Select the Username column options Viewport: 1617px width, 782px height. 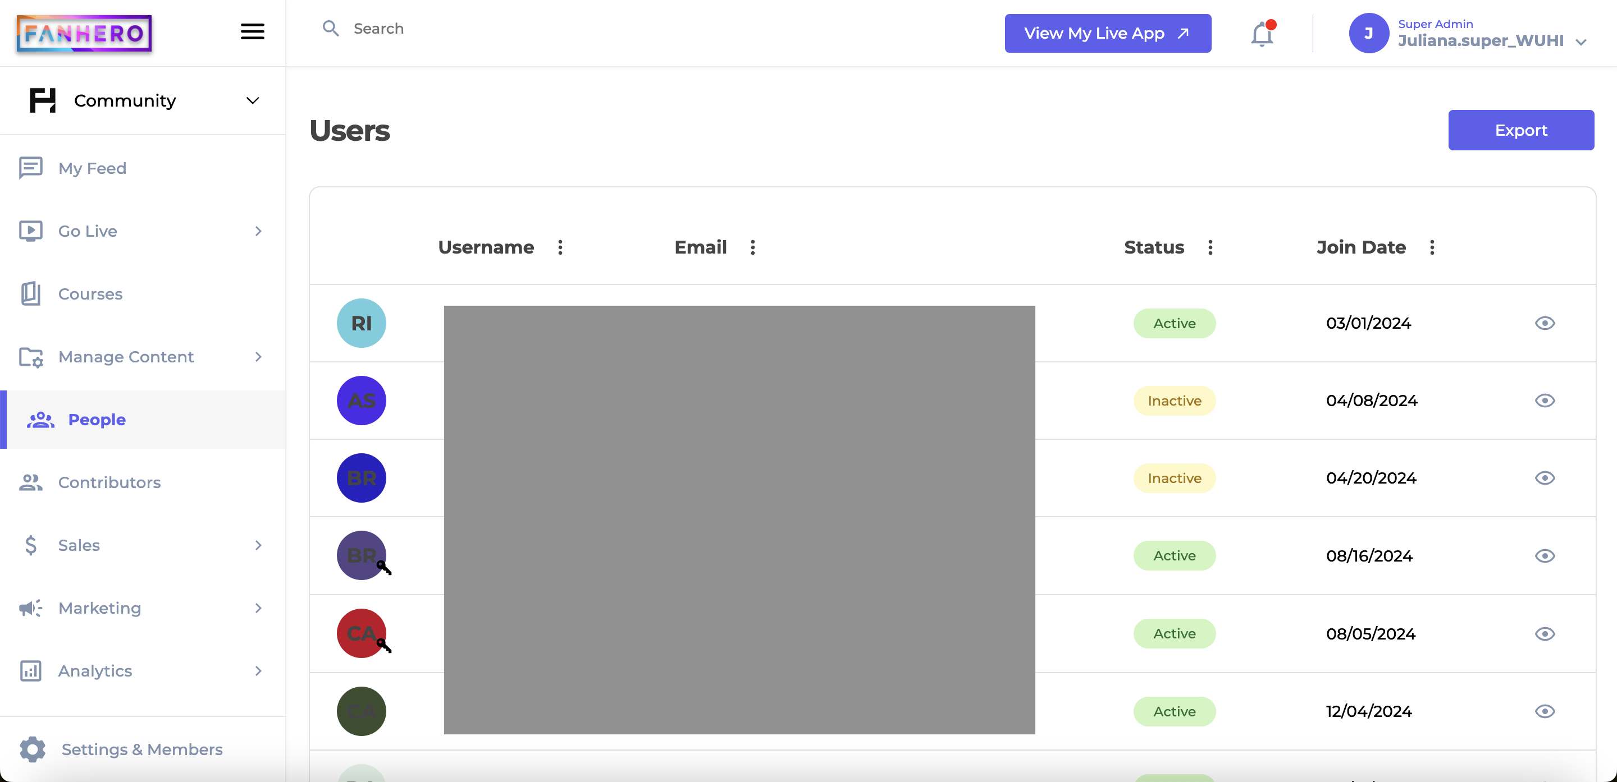[x=561, y=247]
